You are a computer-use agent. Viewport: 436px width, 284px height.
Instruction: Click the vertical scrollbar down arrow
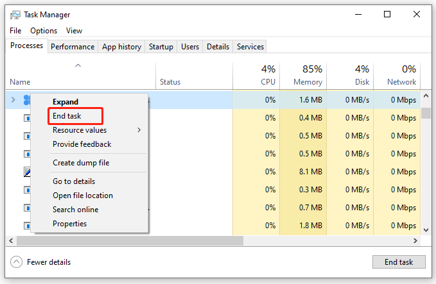[x=426, y=230]
